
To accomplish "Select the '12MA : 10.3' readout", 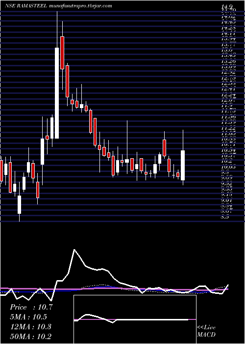I will coord(30,327).
